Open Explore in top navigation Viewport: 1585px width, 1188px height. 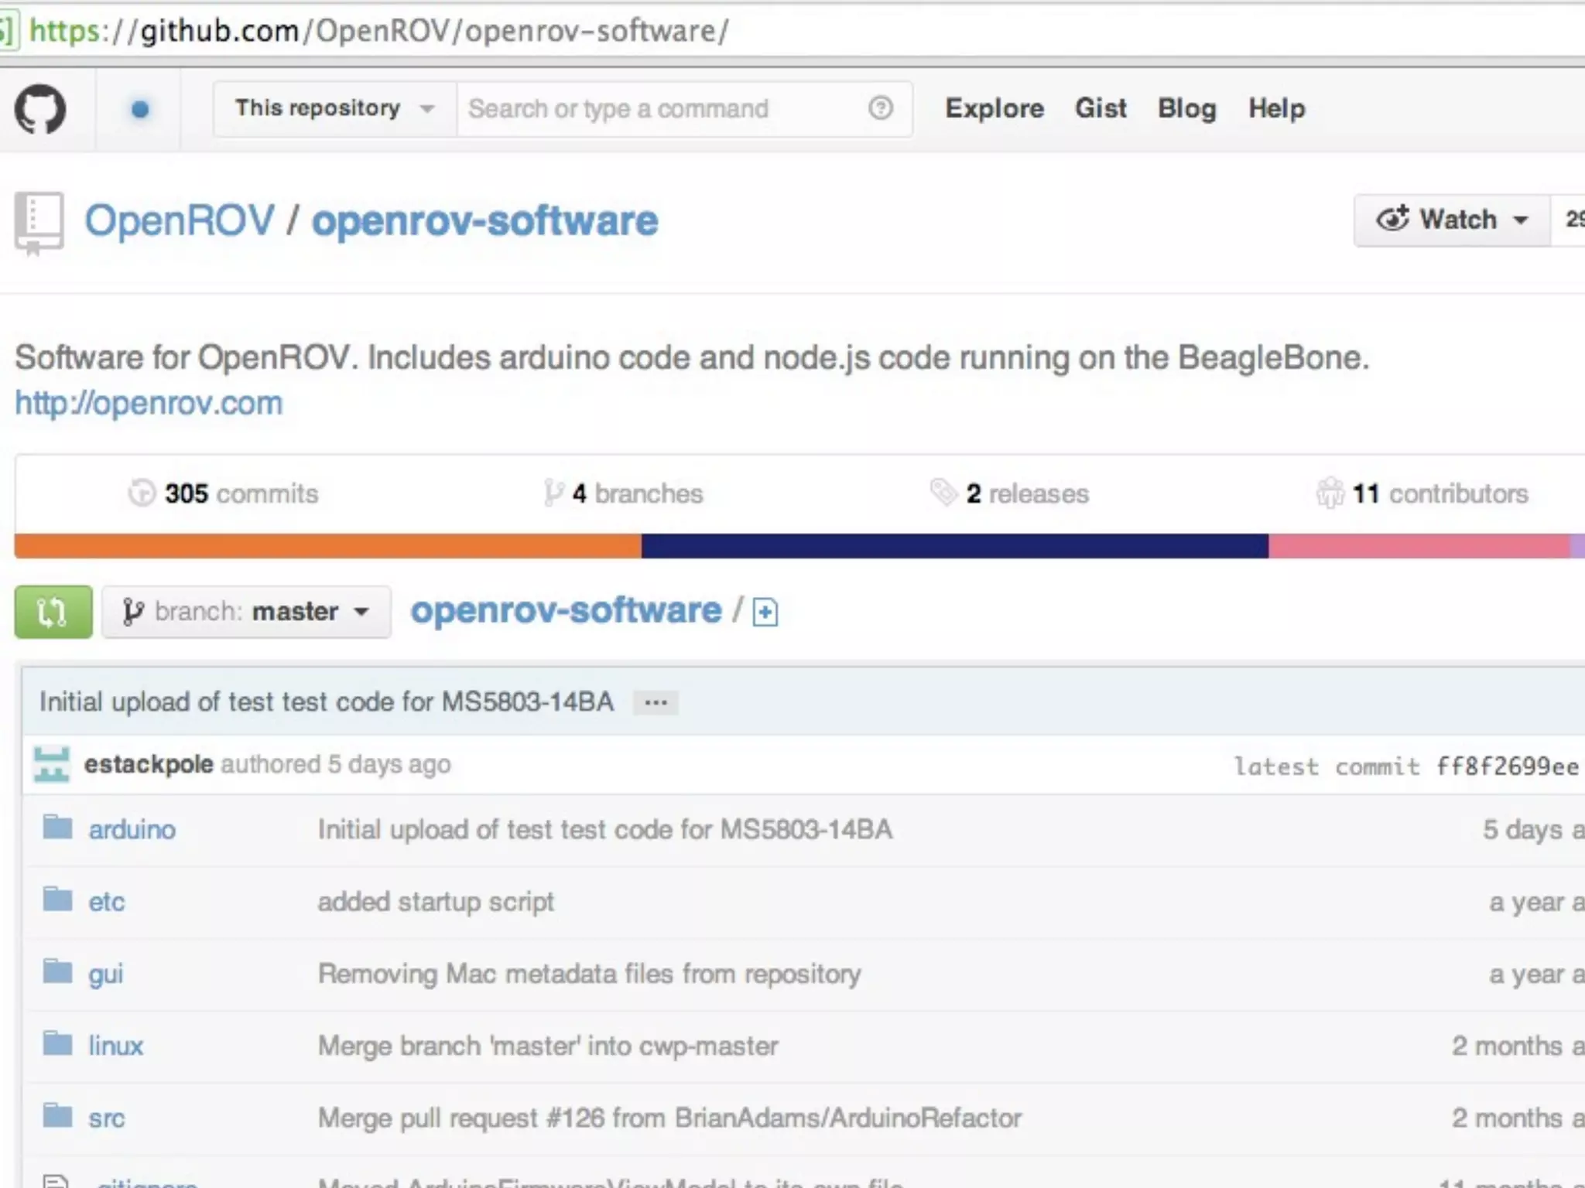click(x=994, y=108)
